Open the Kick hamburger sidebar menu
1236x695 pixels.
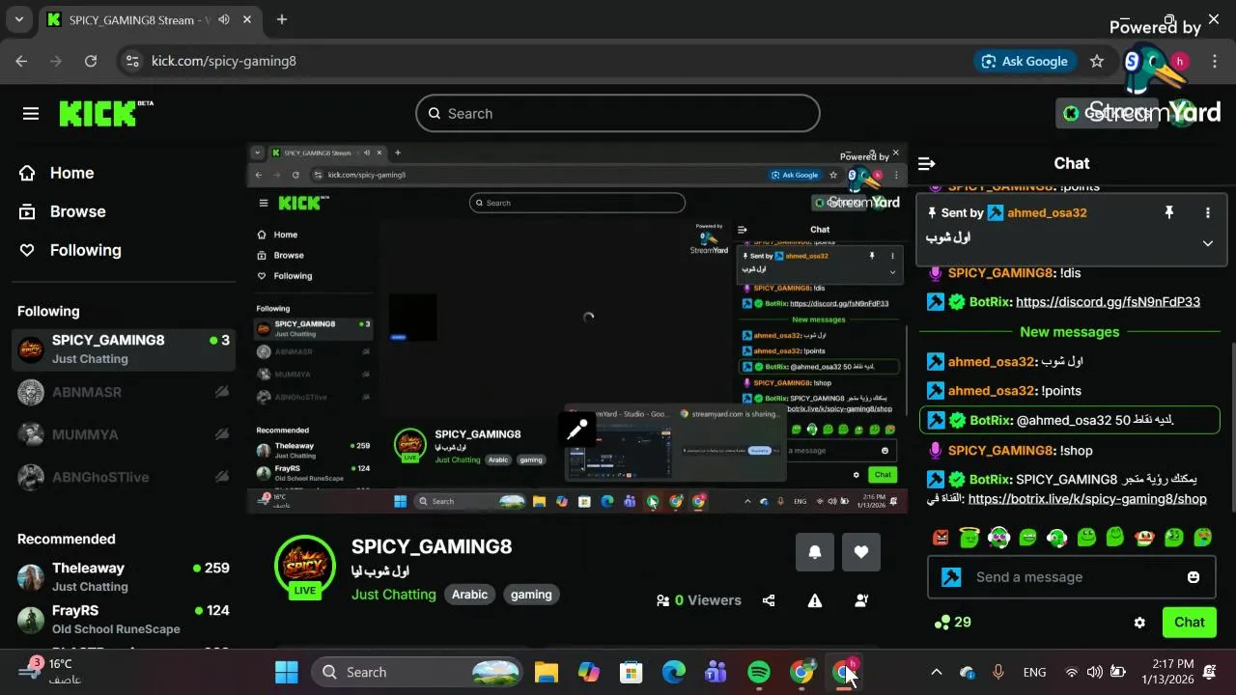(31, 114)
